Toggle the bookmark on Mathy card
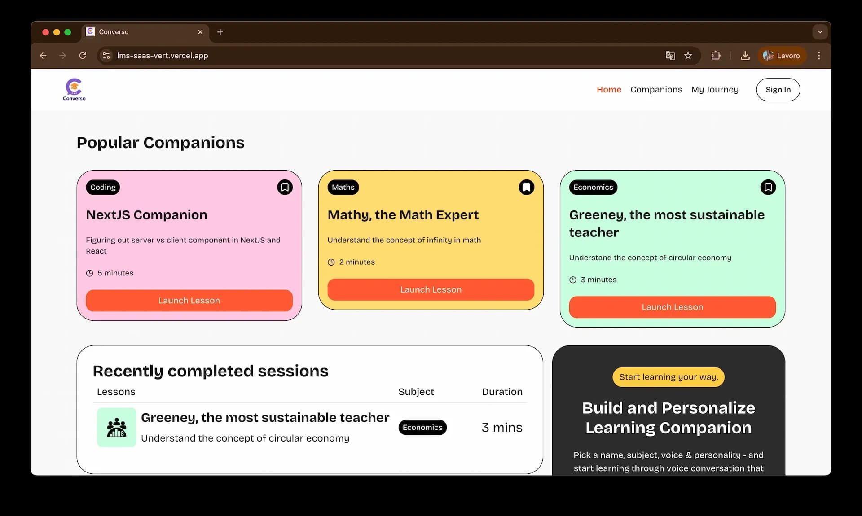This screenshot has height=516, width=862. pyautogui.click(x=526, y=187)
